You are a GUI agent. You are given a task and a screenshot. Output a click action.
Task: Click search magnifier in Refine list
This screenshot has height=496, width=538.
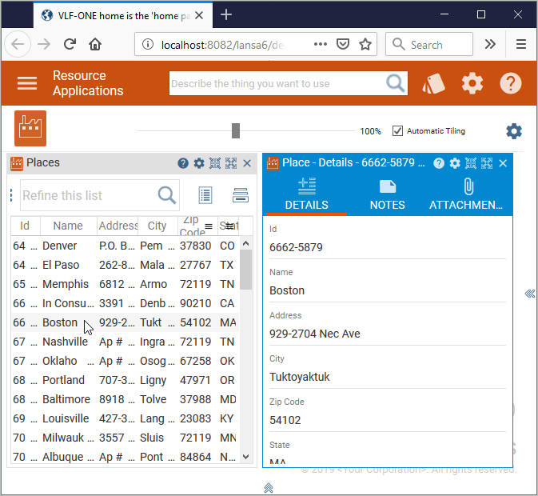(x=166, y=195)
